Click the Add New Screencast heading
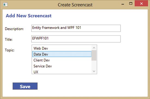150x99 pixels. tap(29, 16)
